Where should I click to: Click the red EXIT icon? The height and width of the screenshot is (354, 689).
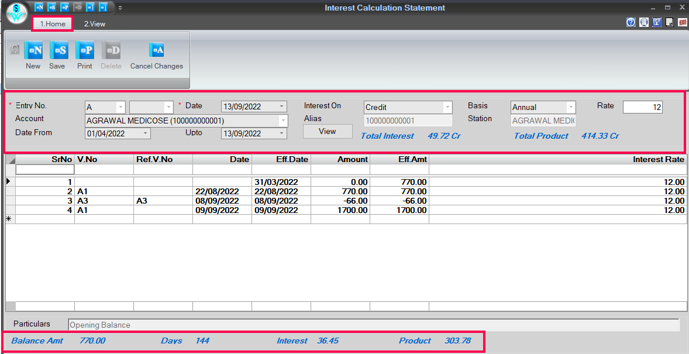point(683,23)
